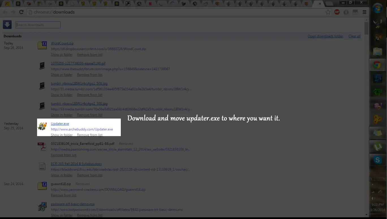This screenshot has width=387, height=219.
Task: Launch uTorrent from the taskbar
Action: tap(377, 147)
